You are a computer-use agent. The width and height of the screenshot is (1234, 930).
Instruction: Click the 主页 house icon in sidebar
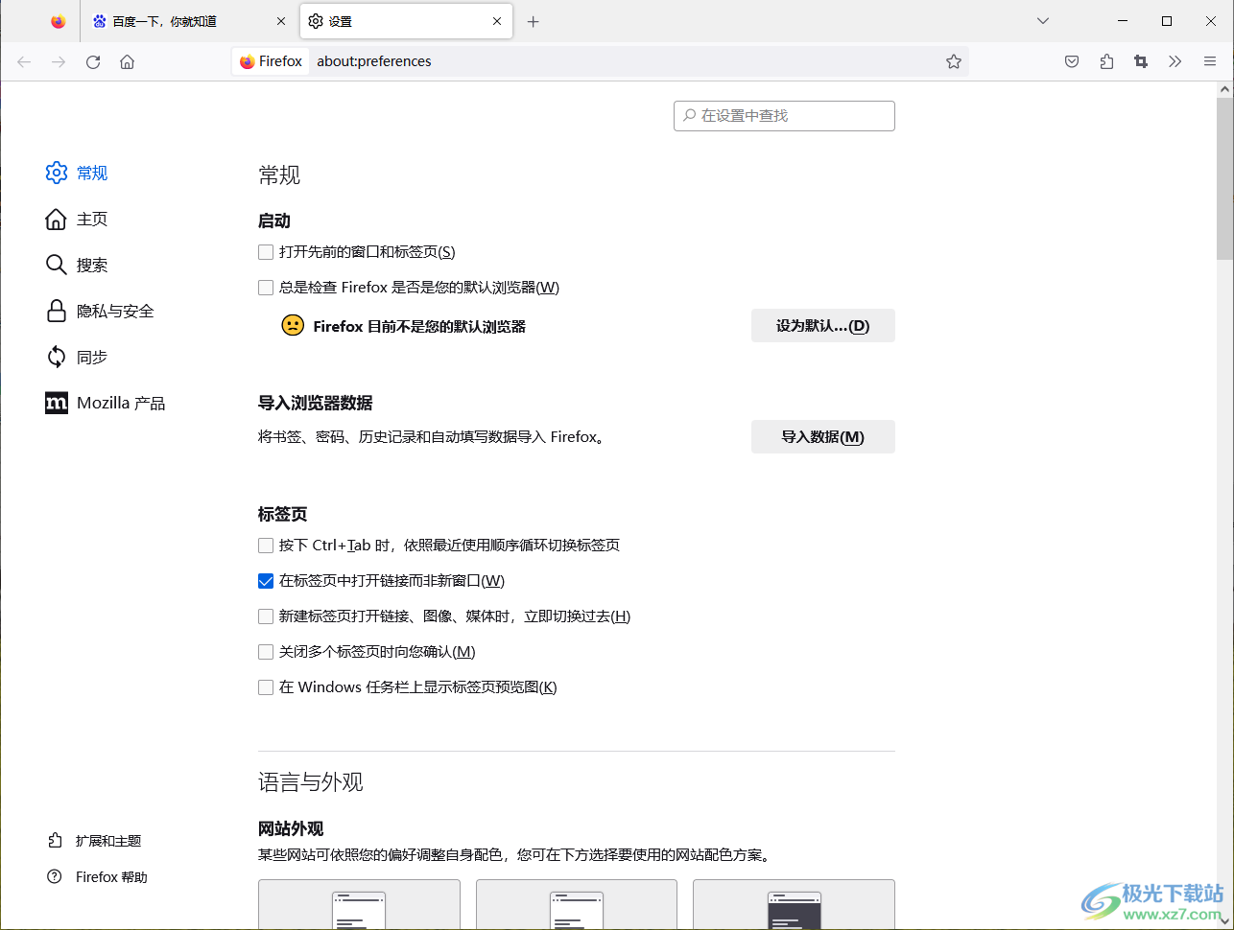(57, 219)
